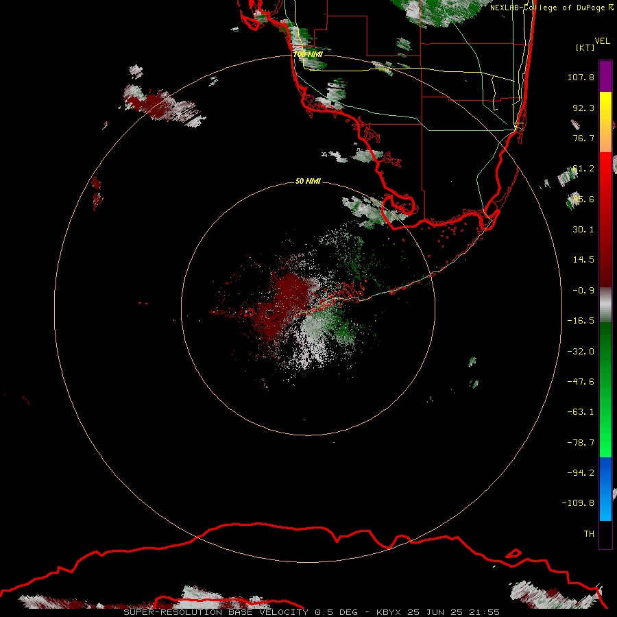
Task: Click the 100 NMI range ring label
Action: (x=308, y=54)
